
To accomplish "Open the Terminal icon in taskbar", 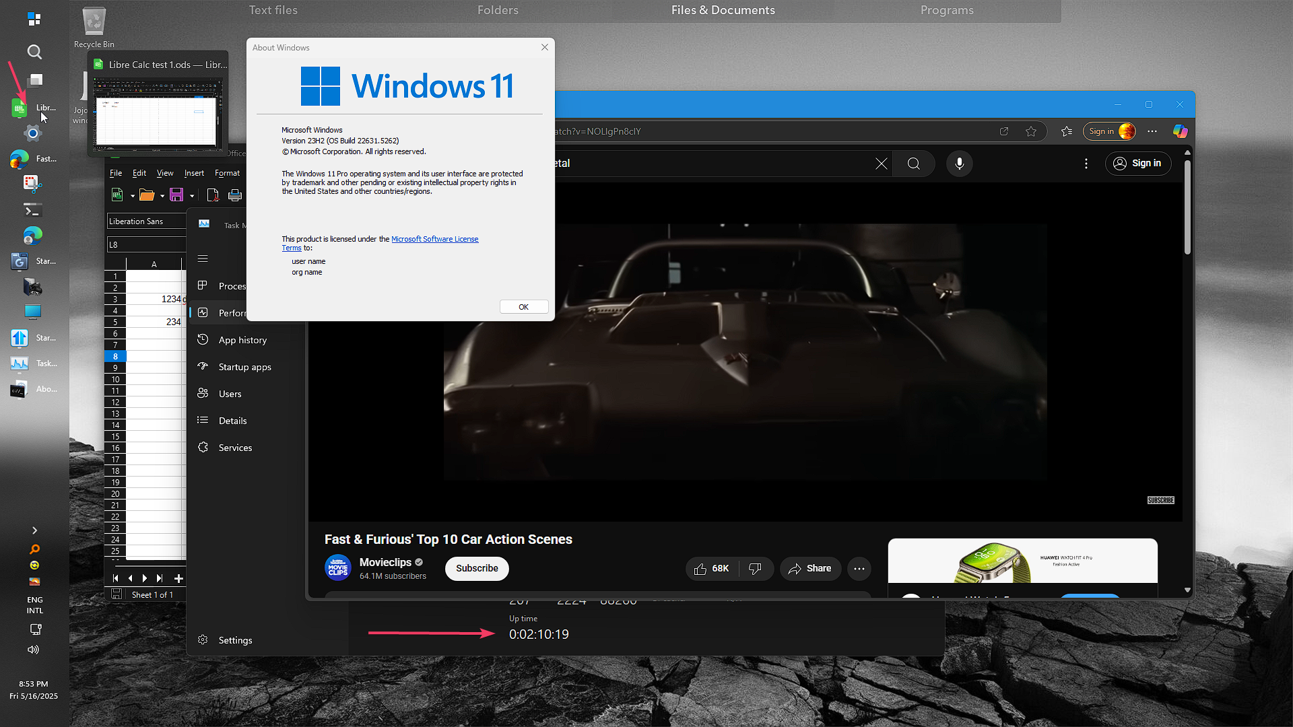I will pyautogui.click(x=33, y=210).
